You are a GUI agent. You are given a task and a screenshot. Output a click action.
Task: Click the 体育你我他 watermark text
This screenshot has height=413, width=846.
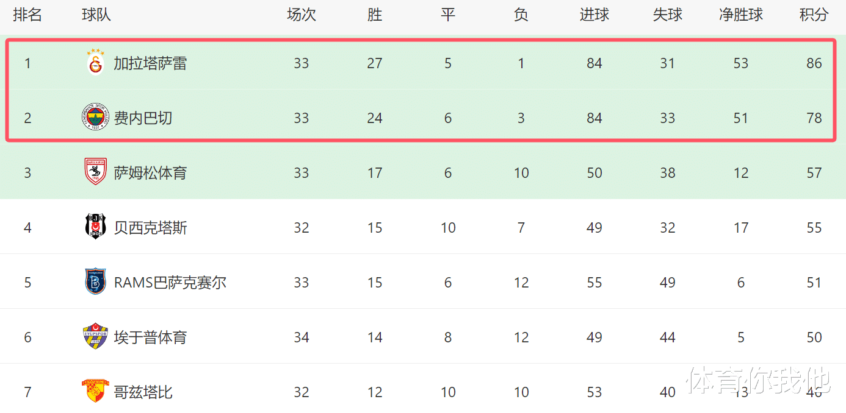(759, 380)
